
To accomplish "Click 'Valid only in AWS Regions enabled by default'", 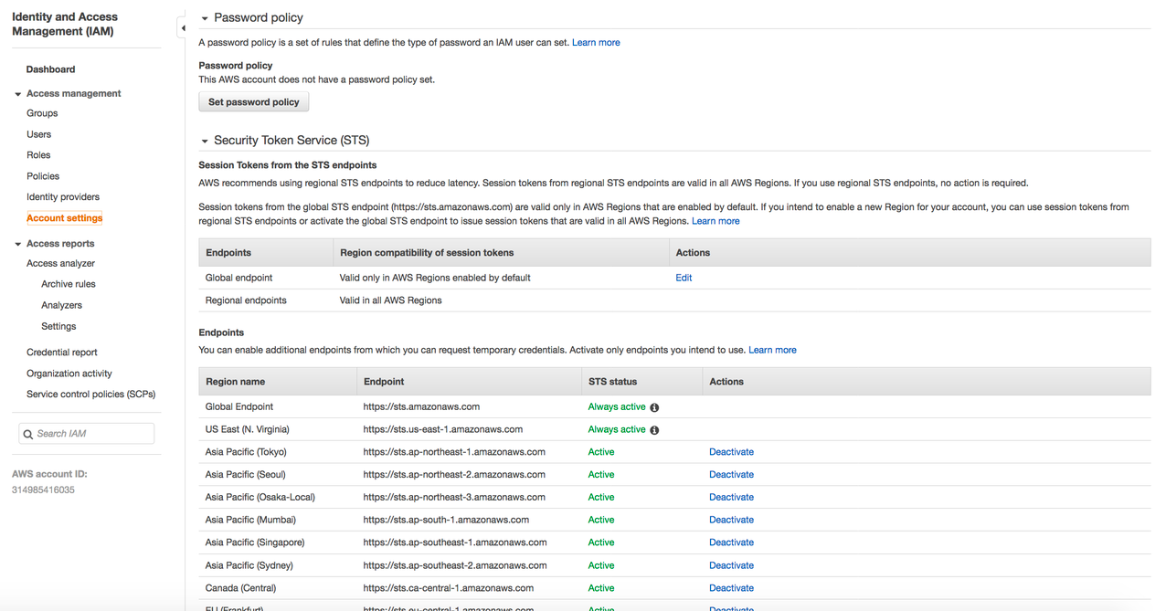I will (435, 278).
